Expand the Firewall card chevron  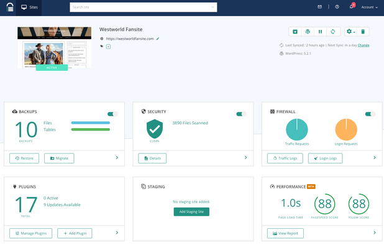click(x=375, y=157)
